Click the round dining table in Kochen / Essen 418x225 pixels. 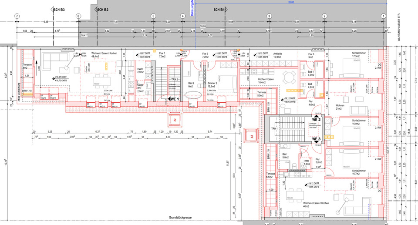click(x=288, y=78)
